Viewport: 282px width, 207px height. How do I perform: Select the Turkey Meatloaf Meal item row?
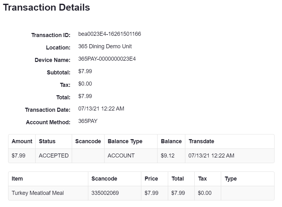[38, 193]
